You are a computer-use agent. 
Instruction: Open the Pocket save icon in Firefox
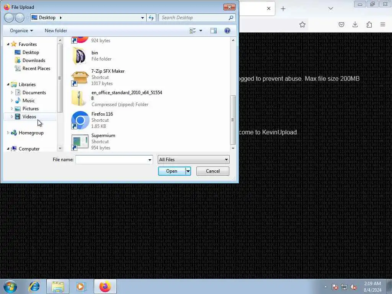[x=341, y=24]
